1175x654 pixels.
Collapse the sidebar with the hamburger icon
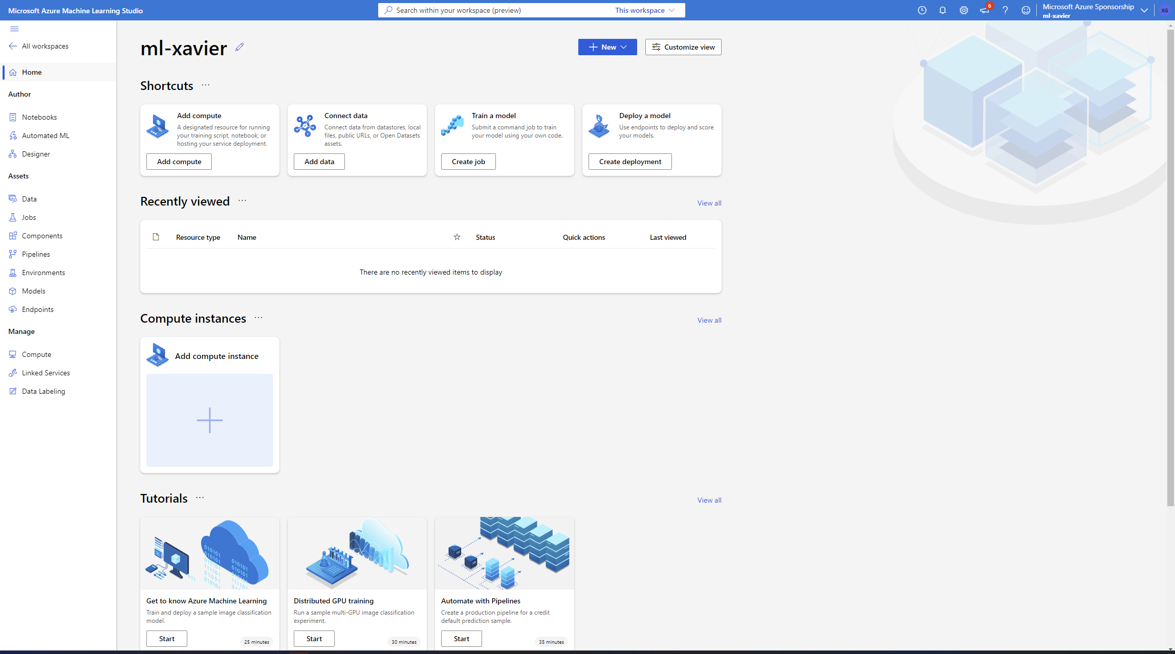coord(14,29)
